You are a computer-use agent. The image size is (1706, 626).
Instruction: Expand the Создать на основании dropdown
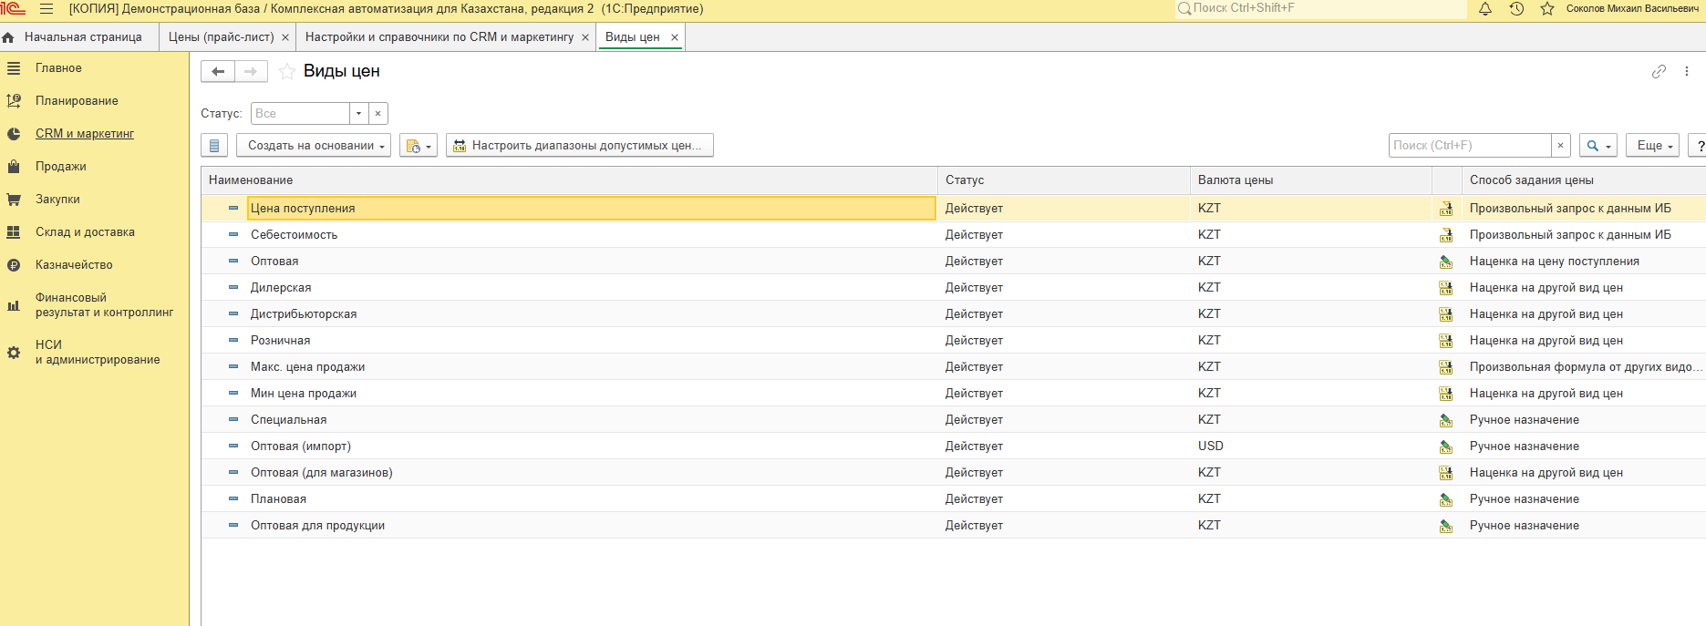click(x=314, y=146)
